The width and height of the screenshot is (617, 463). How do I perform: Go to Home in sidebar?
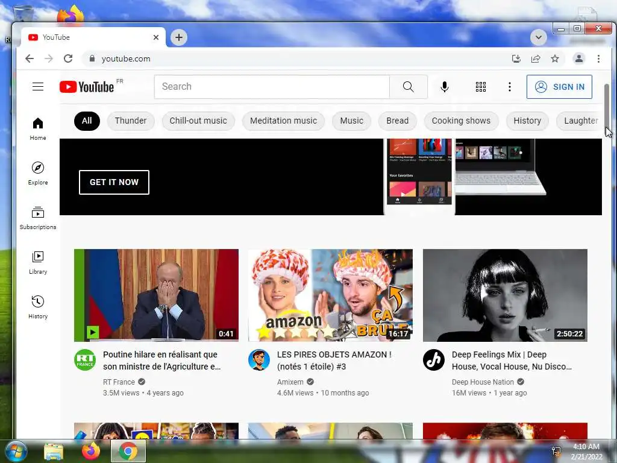[x=38, y=129]
